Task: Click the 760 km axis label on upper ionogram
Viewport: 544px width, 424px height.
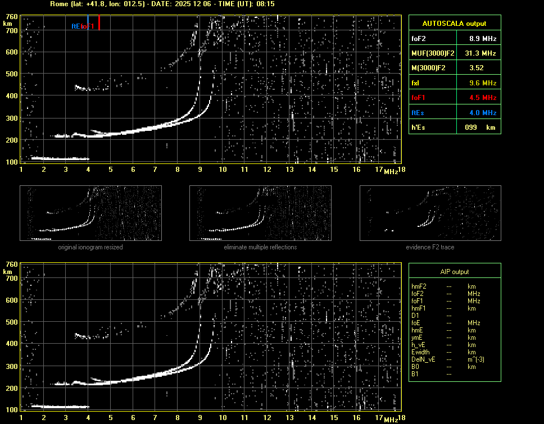Action: click(11, 17)
